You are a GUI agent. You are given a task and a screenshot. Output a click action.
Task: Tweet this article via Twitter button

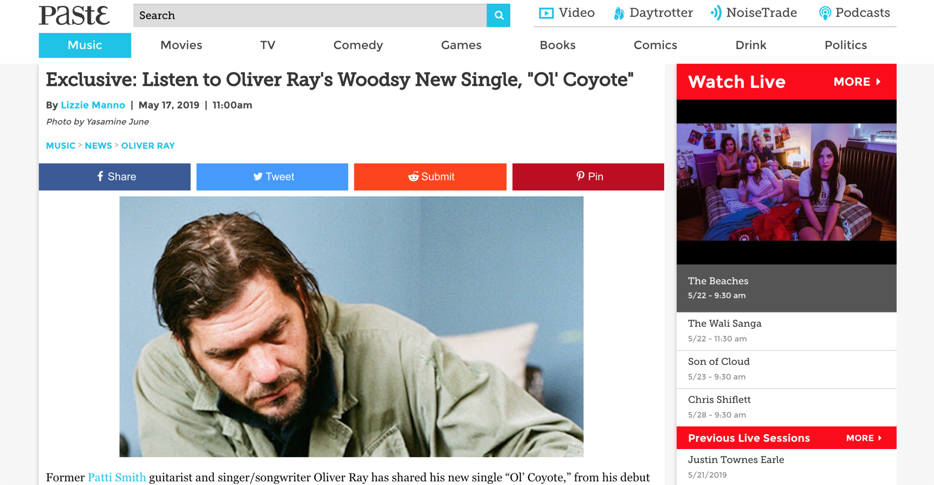click(x=272, y=177)
